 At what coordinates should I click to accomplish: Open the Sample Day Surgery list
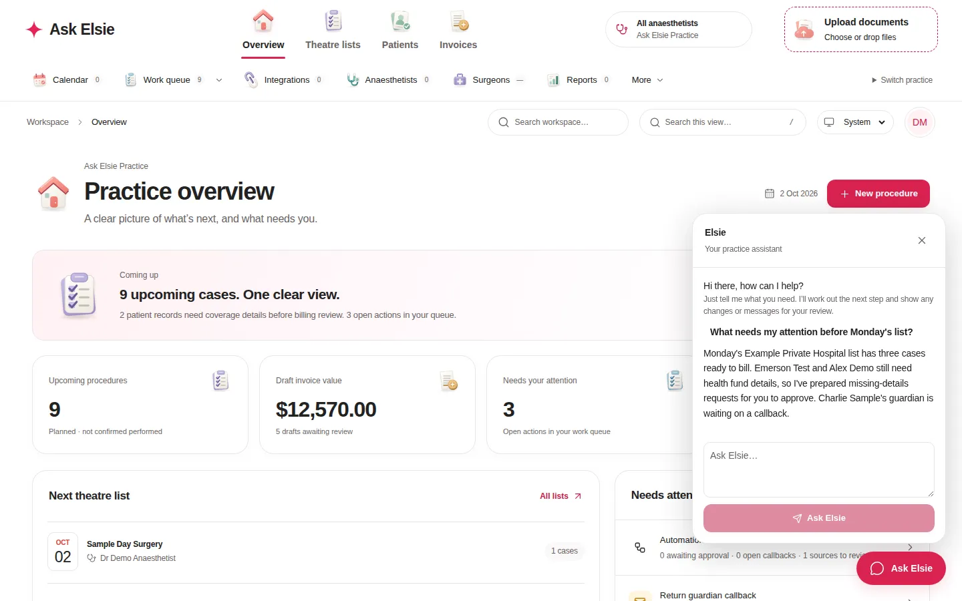point(315,552)
